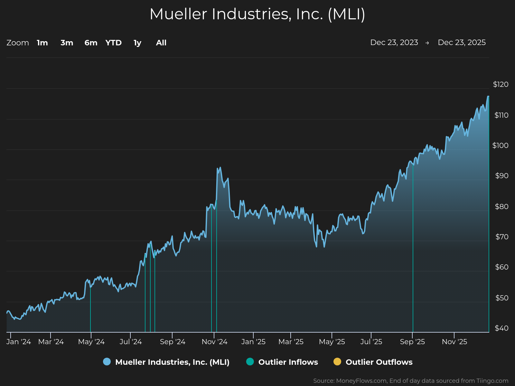Show All data range
Image resolution: width=515 pixels, height=386 pixels.
(x=161, y=43)
